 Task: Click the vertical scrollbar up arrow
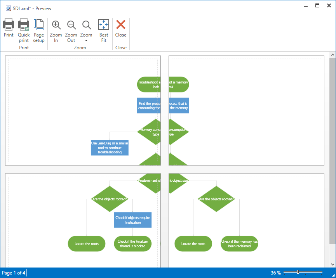[333, 55]
